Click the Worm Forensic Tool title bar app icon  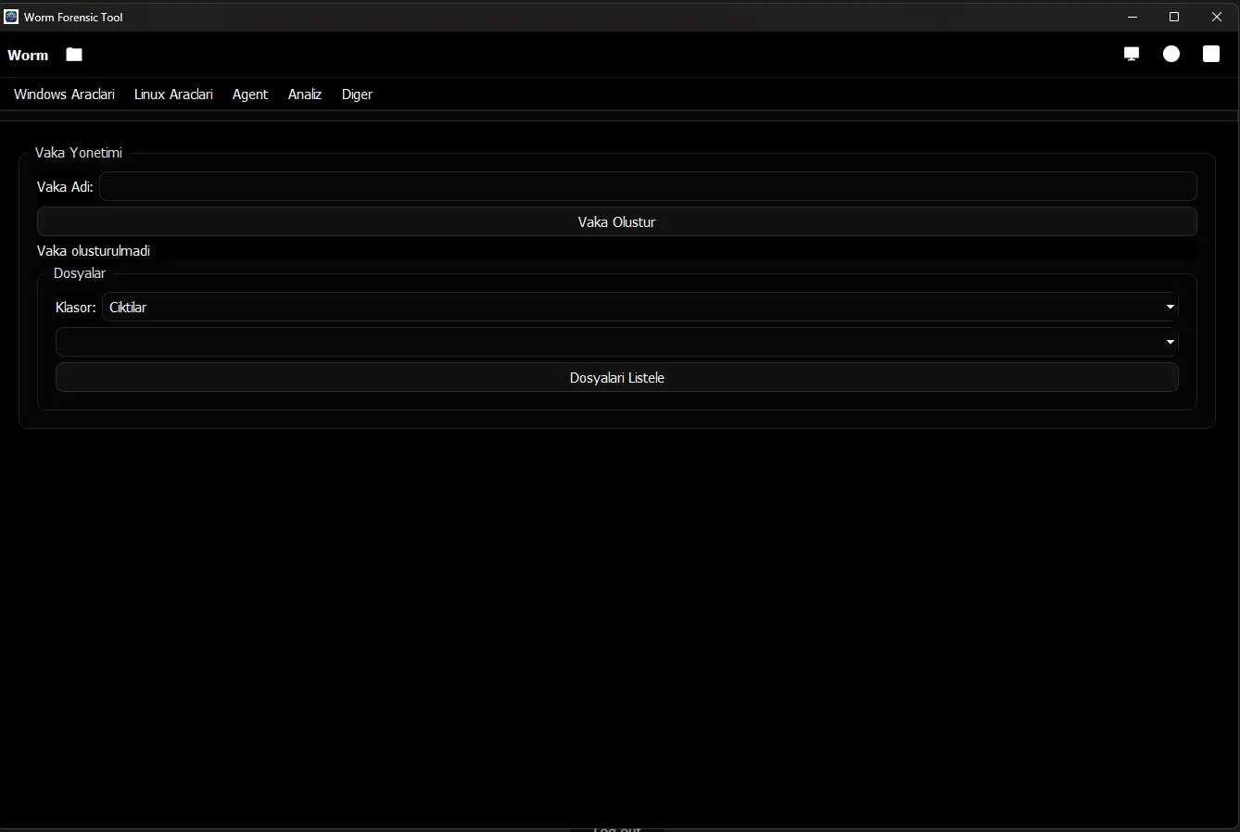tap(11, 17)
